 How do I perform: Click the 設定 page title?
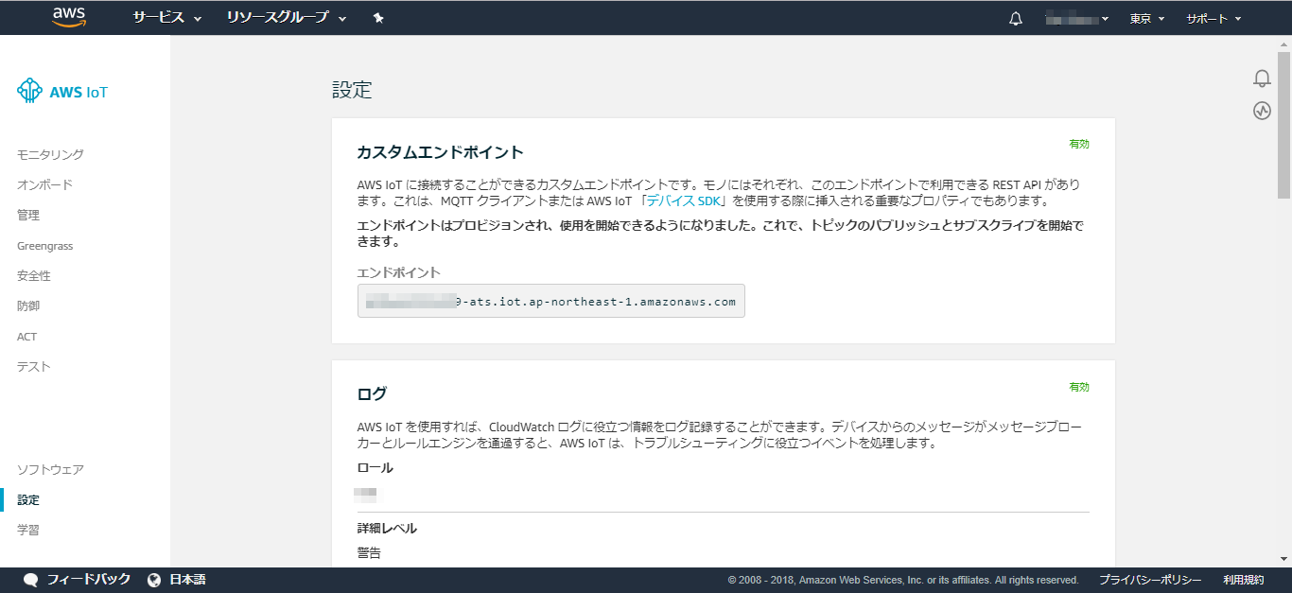click(x=352, y=90)
